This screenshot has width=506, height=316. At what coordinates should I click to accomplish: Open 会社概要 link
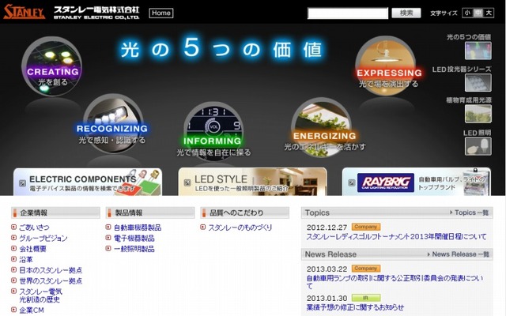tap(32, 249)
